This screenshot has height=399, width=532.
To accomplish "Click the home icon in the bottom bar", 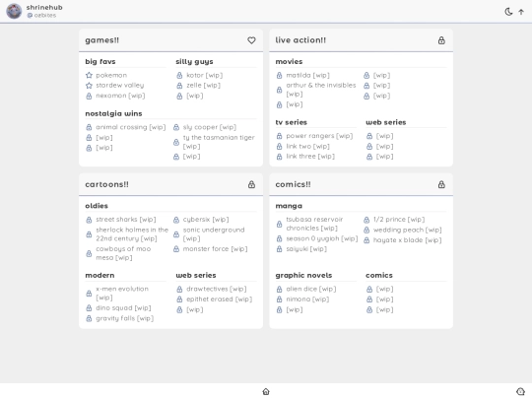I will [x=266, y=391].
